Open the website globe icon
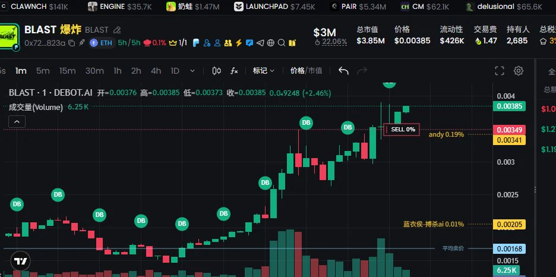556x277 pixels. (x=271, y=43)
